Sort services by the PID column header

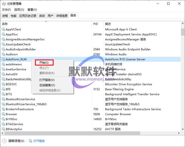pos(96,24)
